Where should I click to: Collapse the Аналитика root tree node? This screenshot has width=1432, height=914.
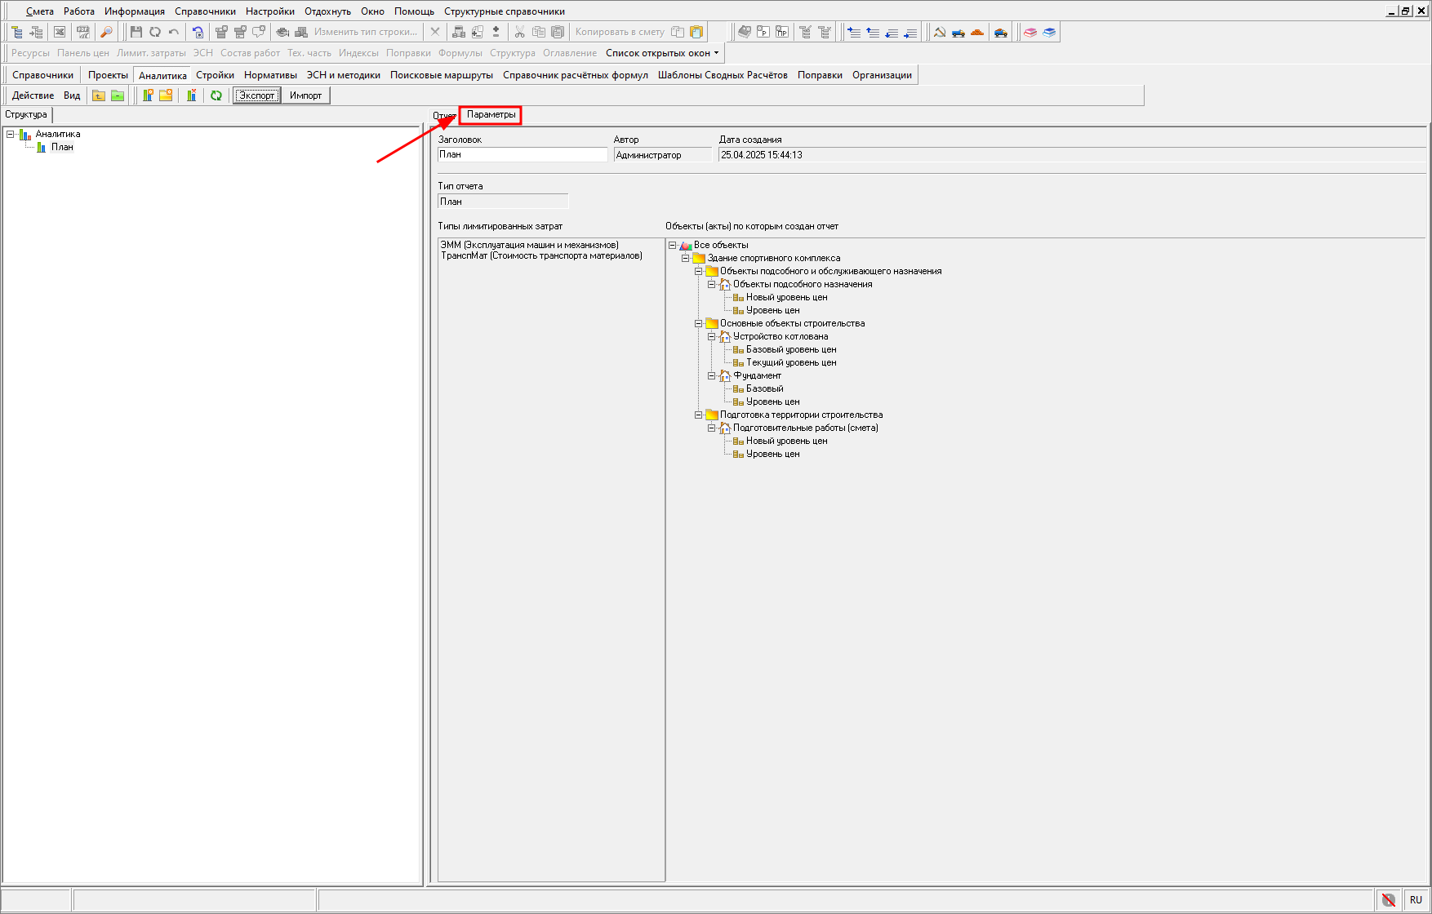tap(11, 135)
